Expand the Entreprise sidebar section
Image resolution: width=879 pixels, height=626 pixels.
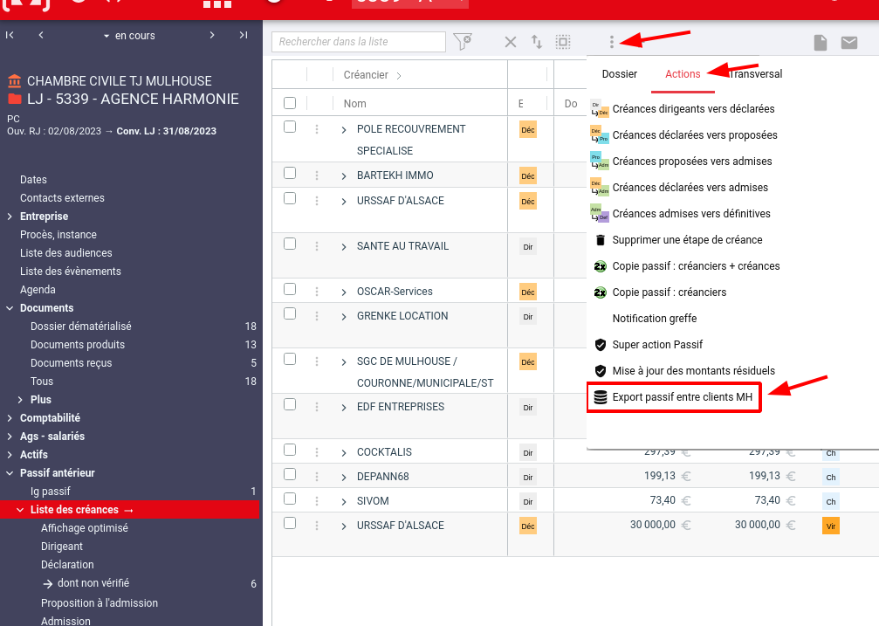[10, 217]
